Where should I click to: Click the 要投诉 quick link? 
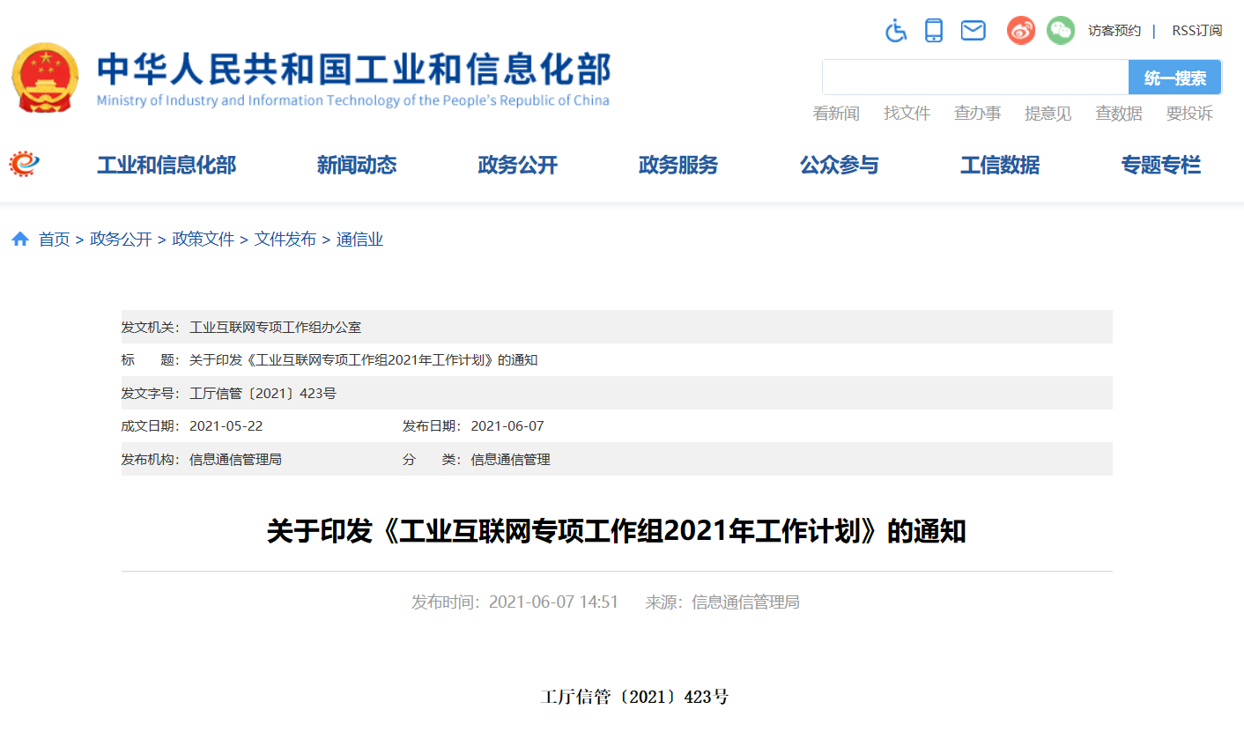[x=1189, y=114]
